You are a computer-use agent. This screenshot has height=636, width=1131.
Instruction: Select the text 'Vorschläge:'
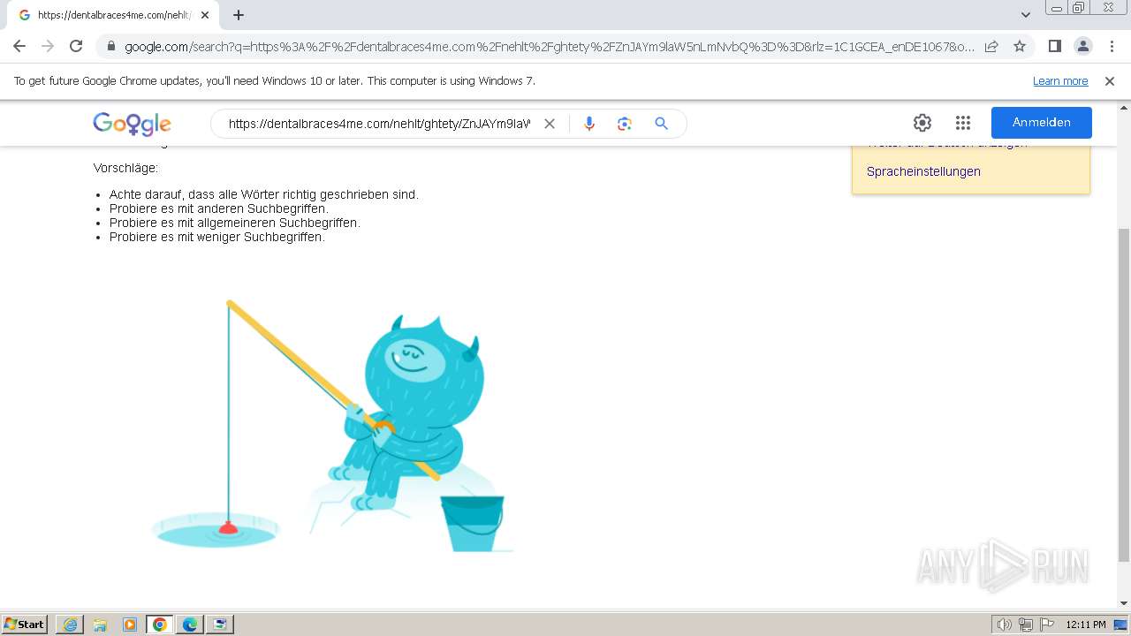[x=125, y=168]
